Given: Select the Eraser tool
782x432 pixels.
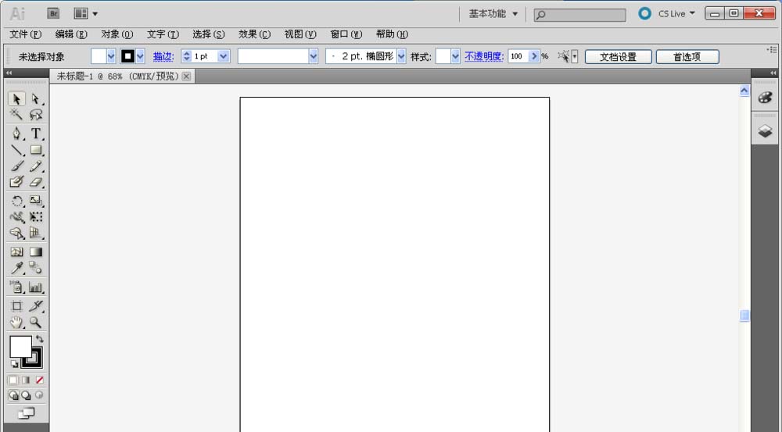Looking at the screenshot, I should coord(35,182).
